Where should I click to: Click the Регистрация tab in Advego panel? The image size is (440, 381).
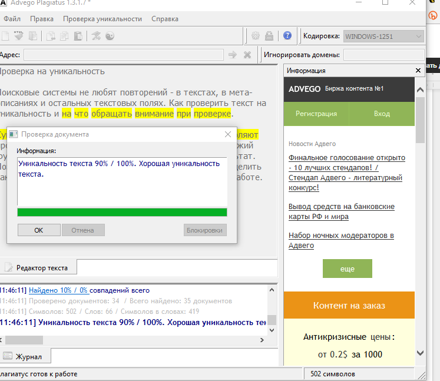click(316, 114)
